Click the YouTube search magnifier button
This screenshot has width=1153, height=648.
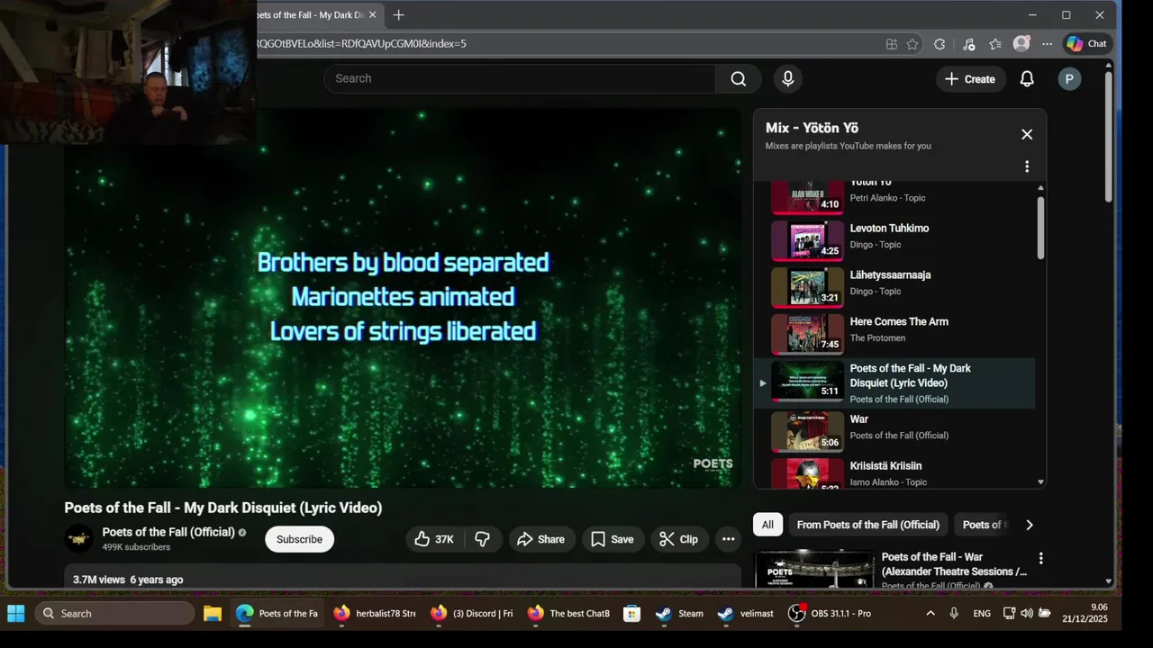[x=738, y=78]
